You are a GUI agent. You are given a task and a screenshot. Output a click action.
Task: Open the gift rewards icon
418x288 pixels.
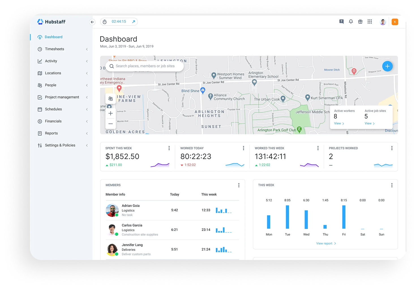(x=360, y=22)
